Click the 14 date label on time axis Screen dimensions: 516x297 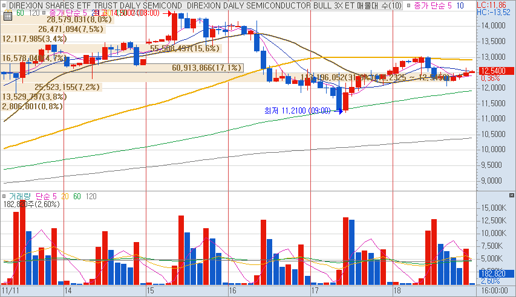68,291
